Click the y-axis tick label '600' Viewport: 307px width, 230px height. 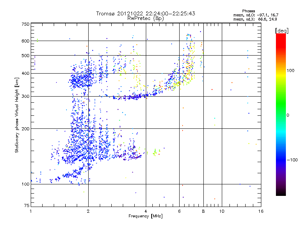[x=25, y=41]
